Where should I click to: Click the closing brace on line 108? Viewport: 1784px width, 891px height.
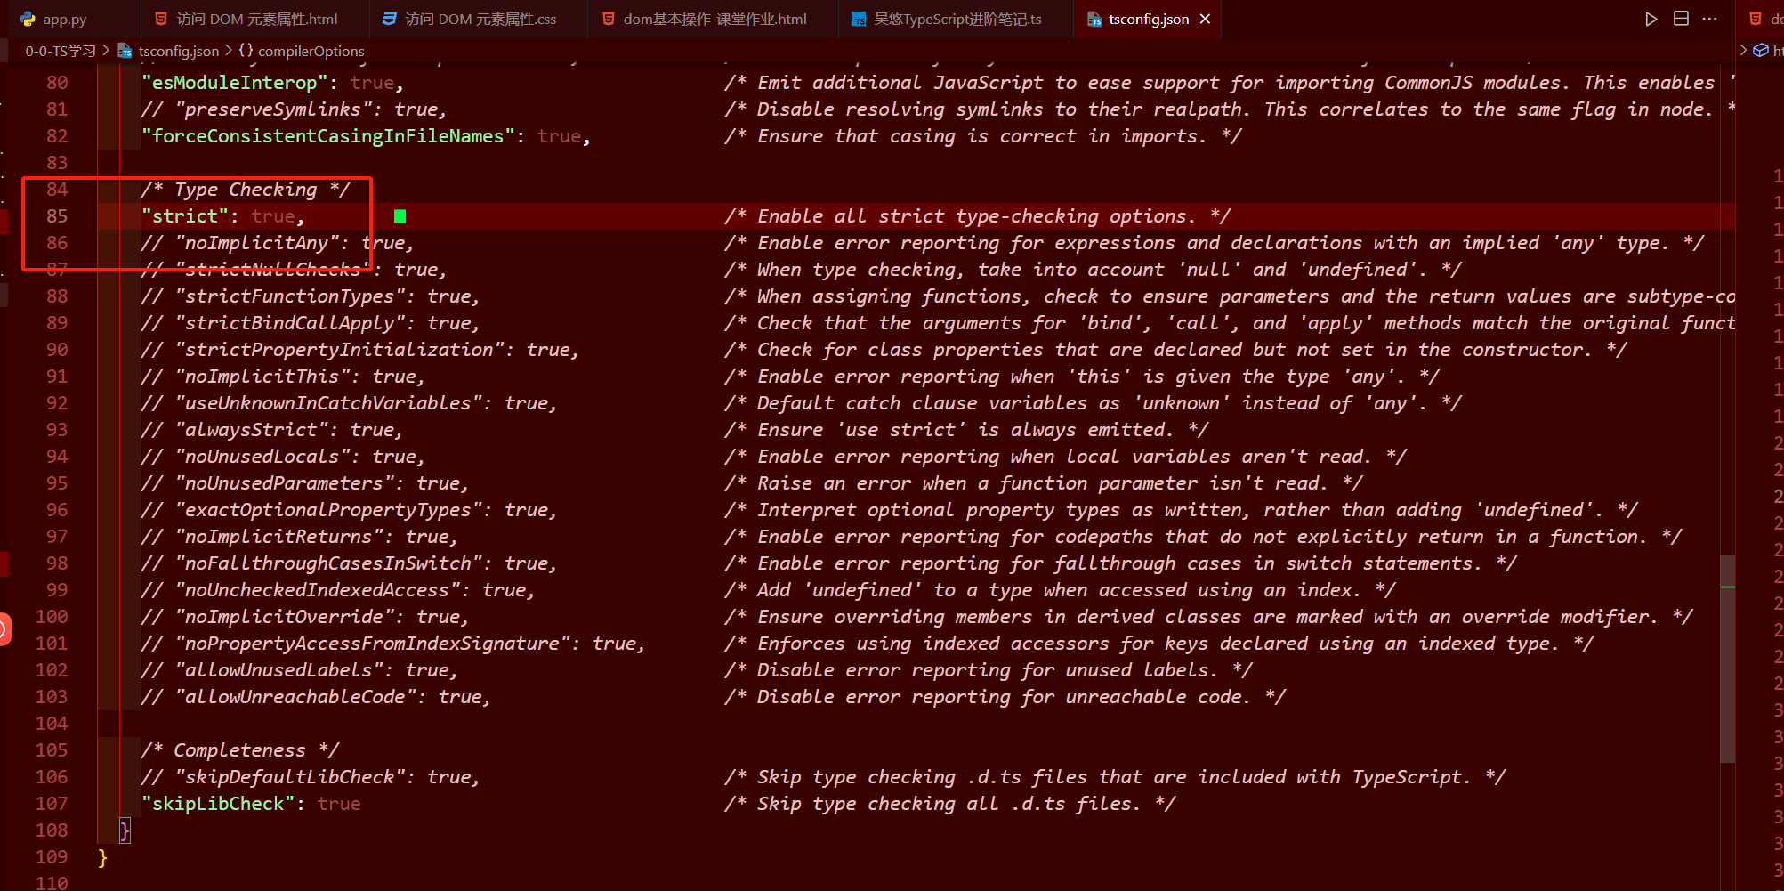tap(125, 830)
